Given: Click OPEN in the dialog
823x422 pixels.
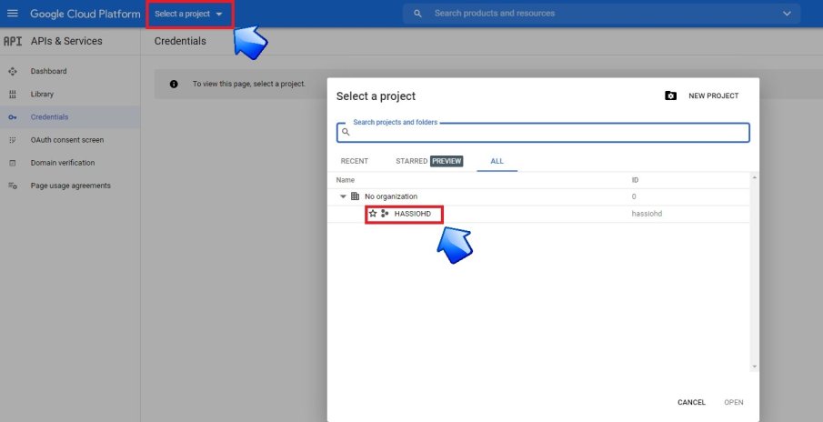Looking at the screenshot, I should [734, 403].
